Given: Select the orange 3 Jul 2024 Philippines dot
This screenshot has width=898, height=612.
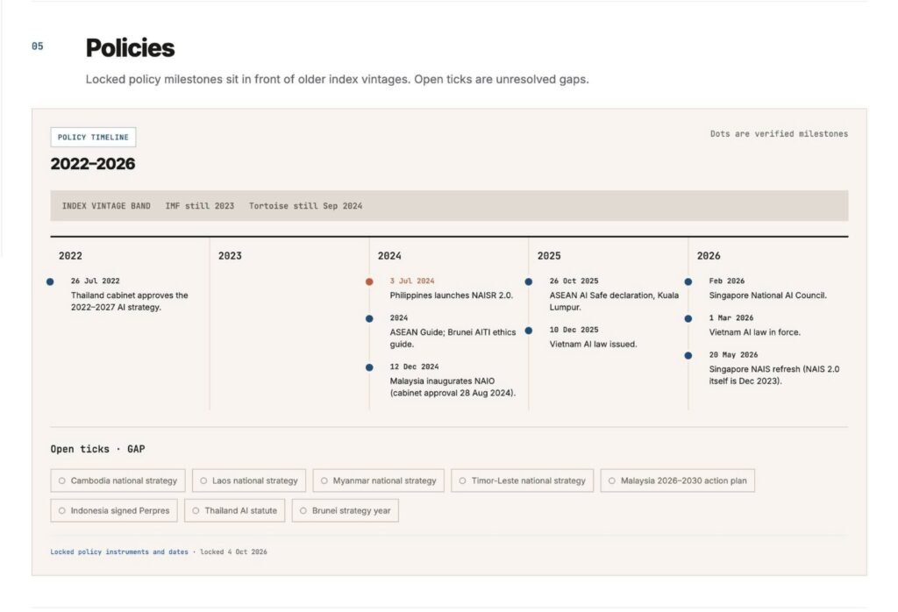Looking at the screenshot, I should (369, 281).
